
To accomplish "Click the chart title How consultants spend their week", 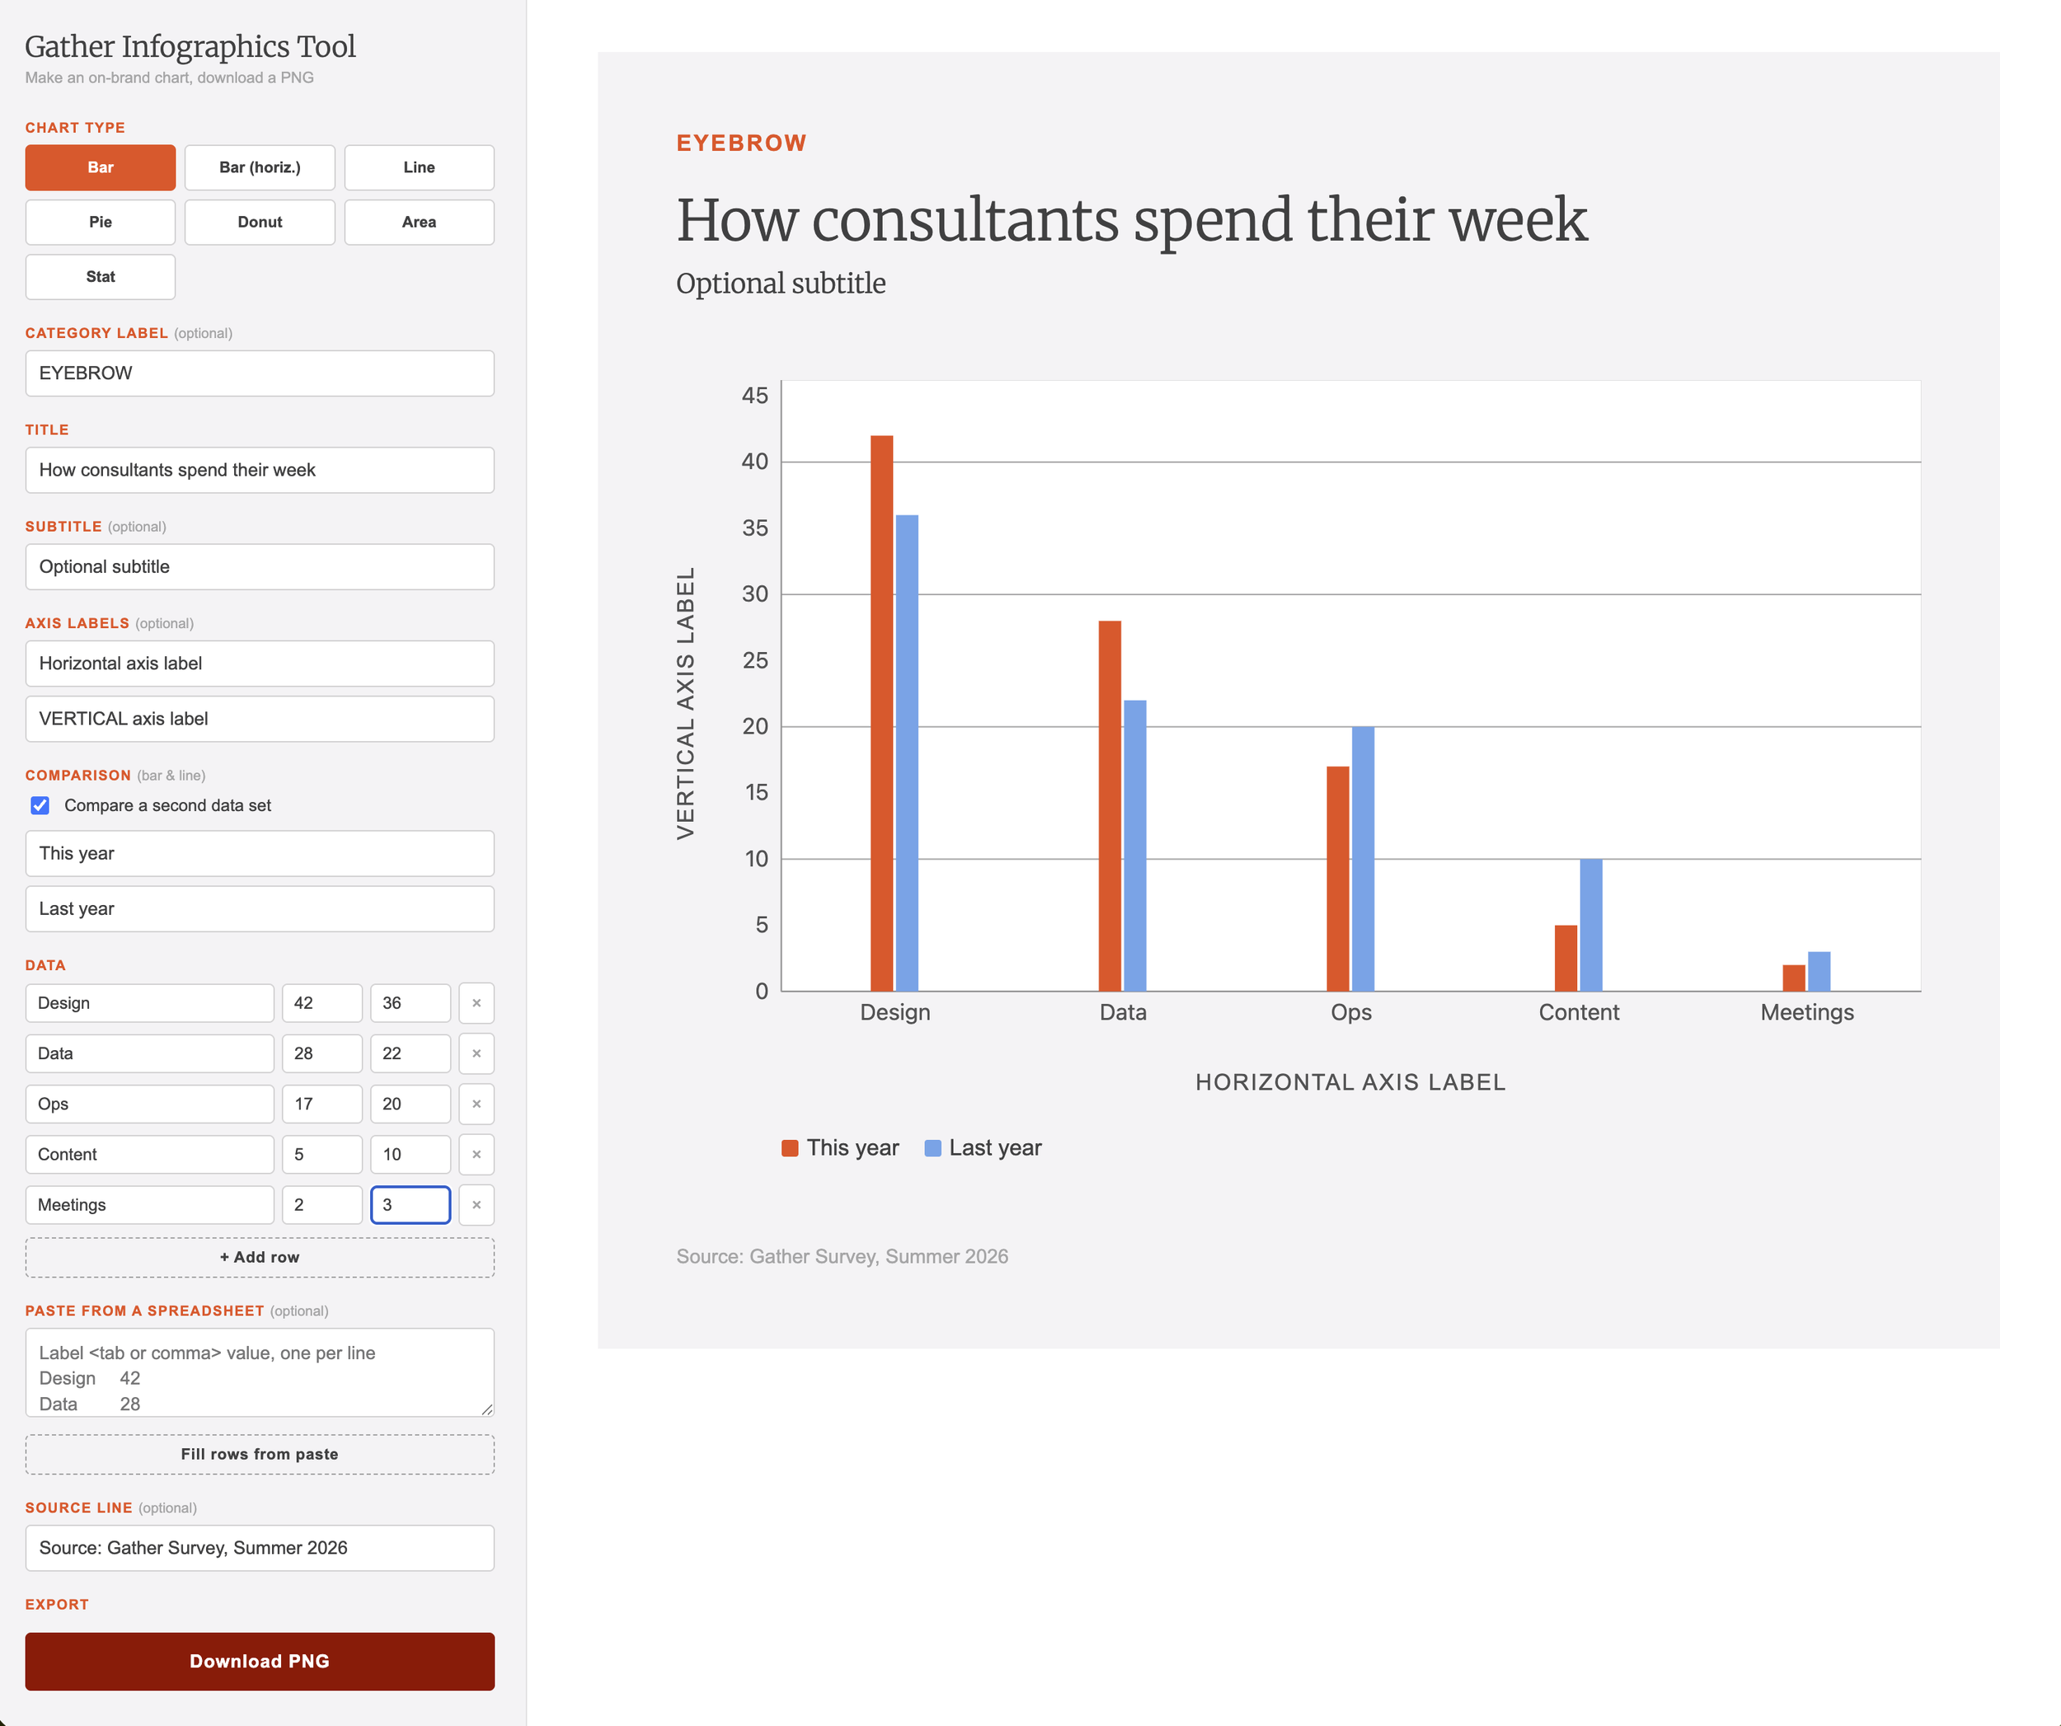I will [1132, 220].
